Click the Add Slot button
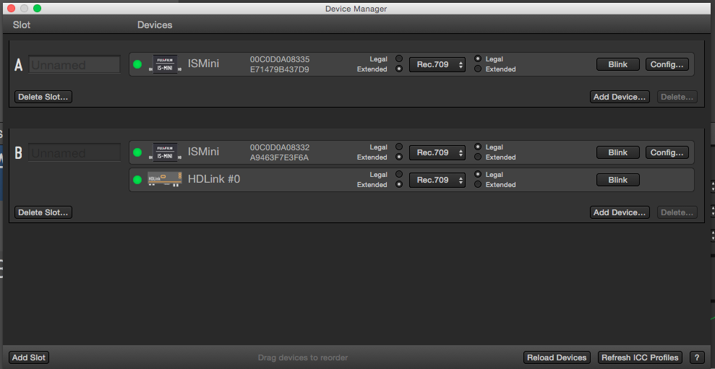This screenshot has height=369, width=715. pyautogui.click(x=29, y=357)
